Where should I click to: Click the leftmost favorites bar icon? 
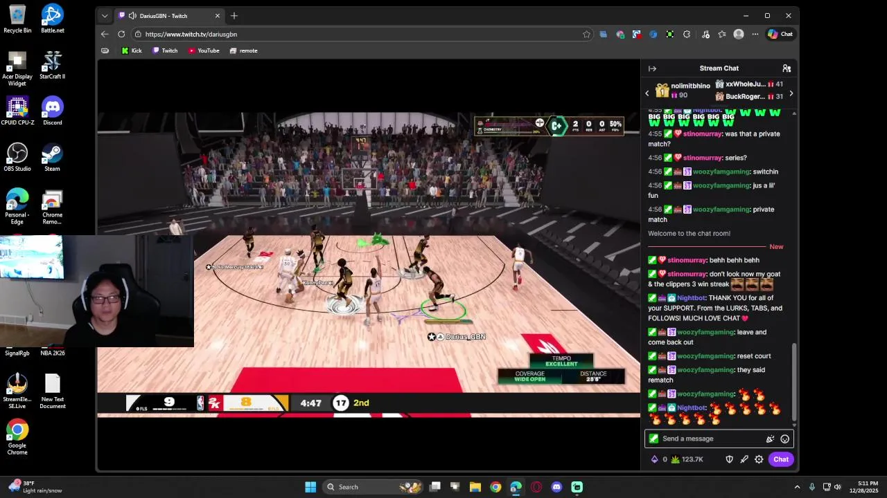coord(105,50)
